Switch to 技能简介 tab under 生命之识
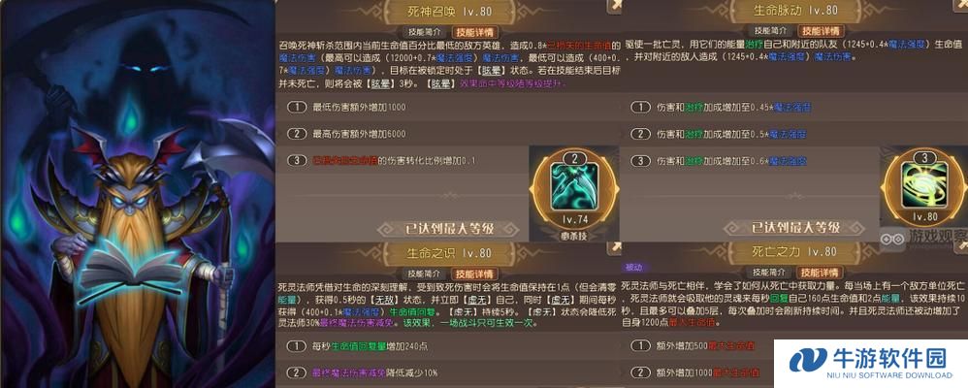Viewport: 968px width, 388px height. [x=424, y=274]
